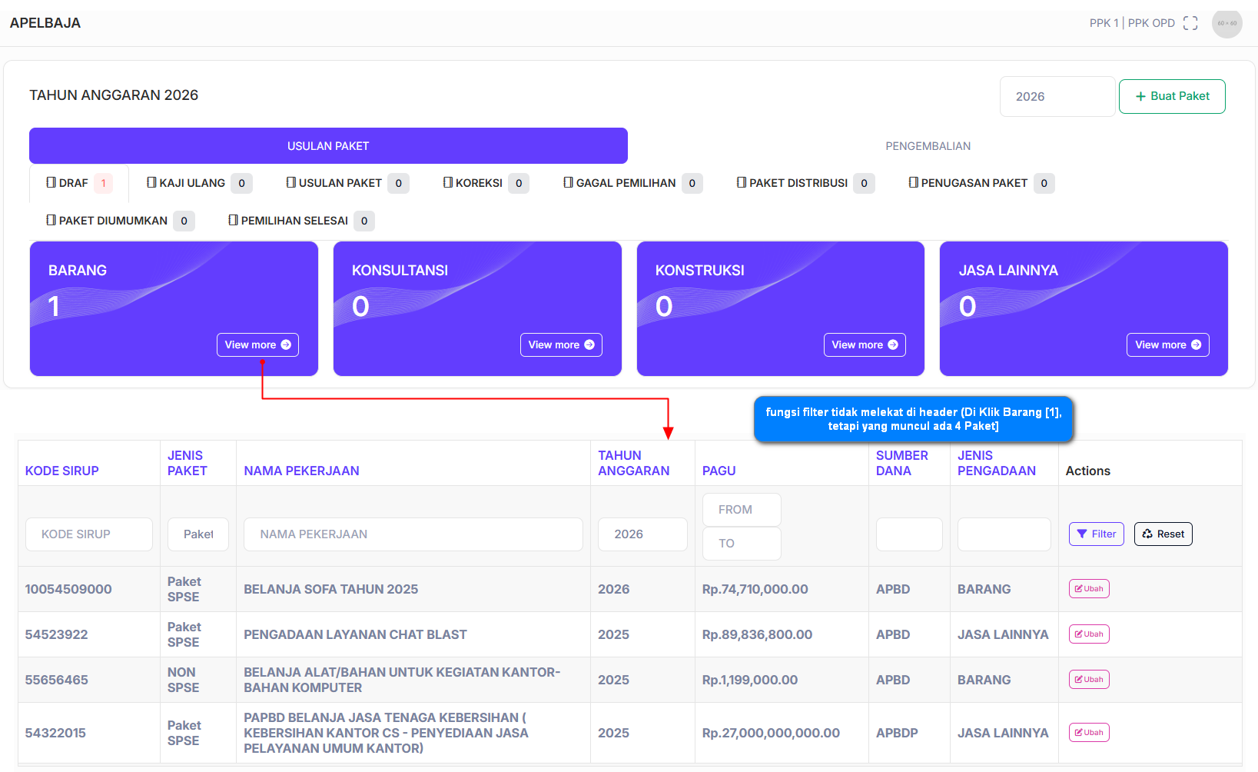Edit BELANJA SOFA TAHUN 2025 with Ubah
1258x772 pixels.
[1089, 588]
